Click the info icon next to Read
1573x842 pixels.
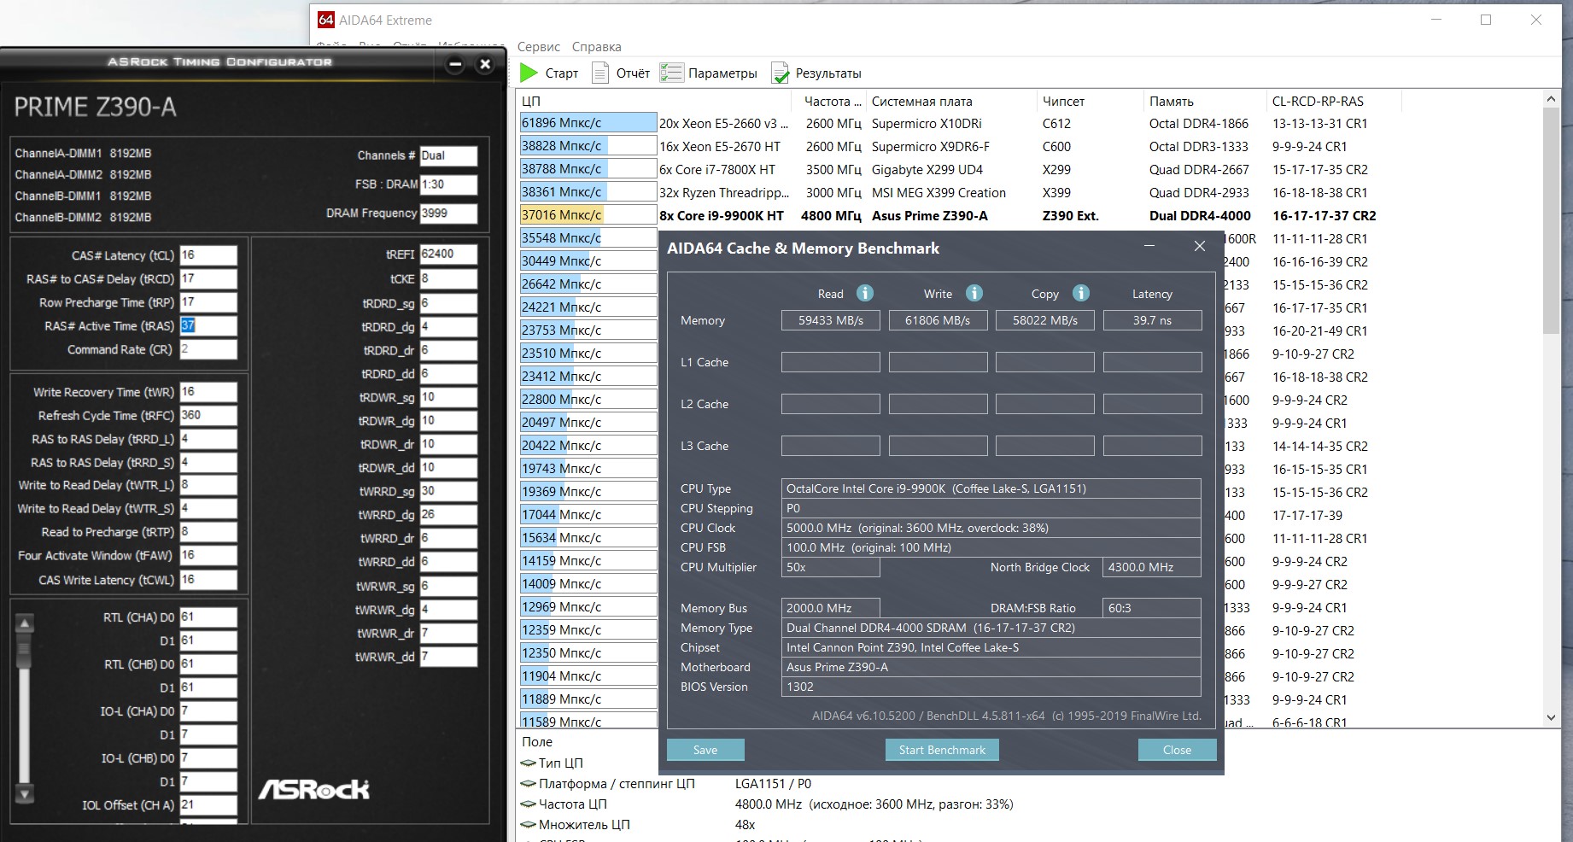coord(865,294)
